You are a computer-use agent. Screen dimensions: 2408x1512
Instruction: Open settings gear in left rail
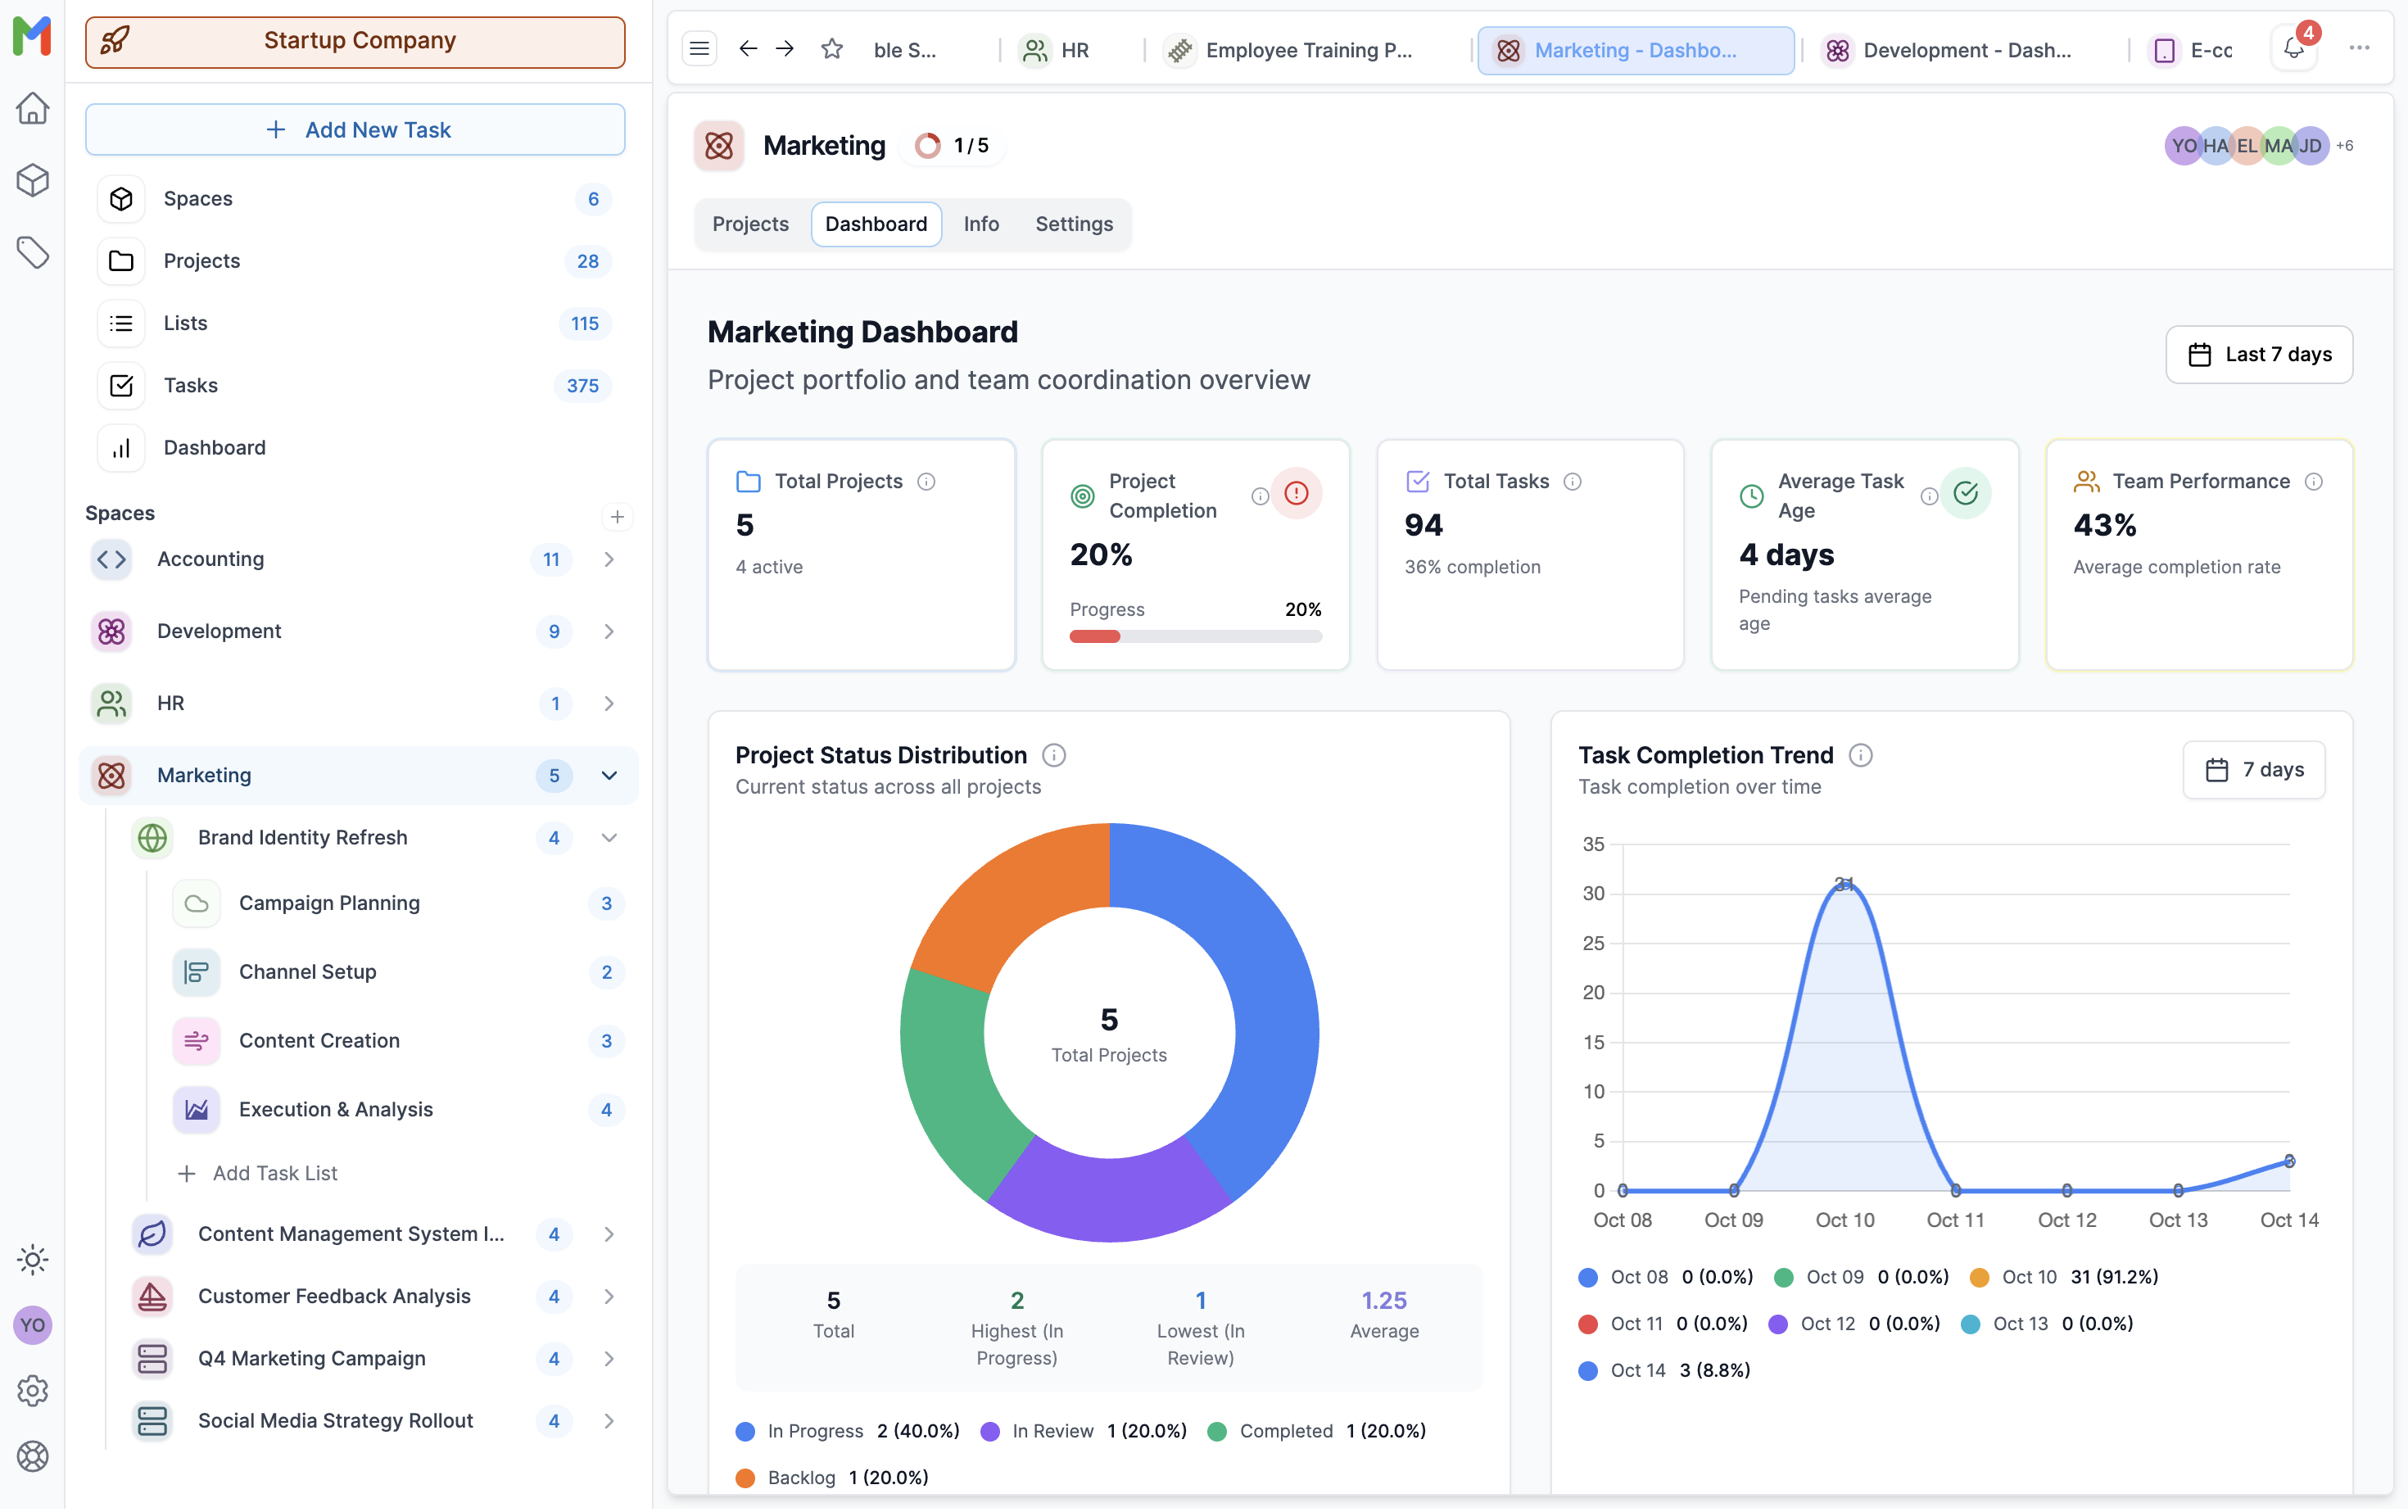coord(32,1390)
